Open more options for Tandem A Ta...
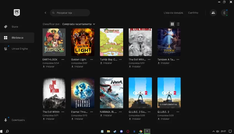This screenshot has width=234, height=134. coord(178,60)
